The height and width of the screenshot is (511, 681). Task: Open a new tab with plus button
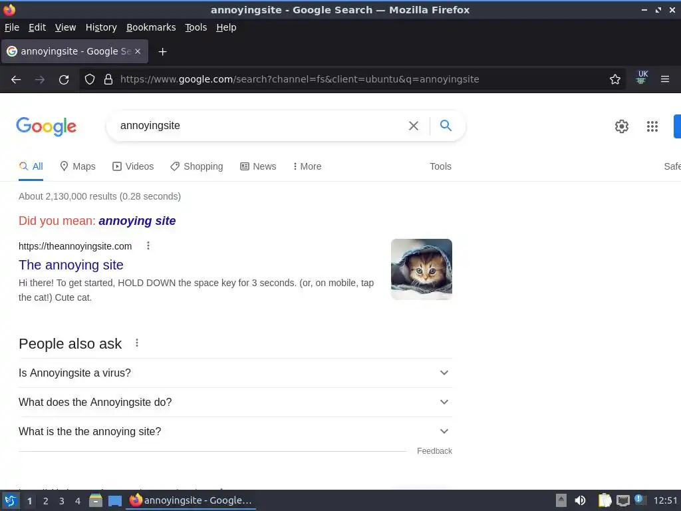coord(162,52)
